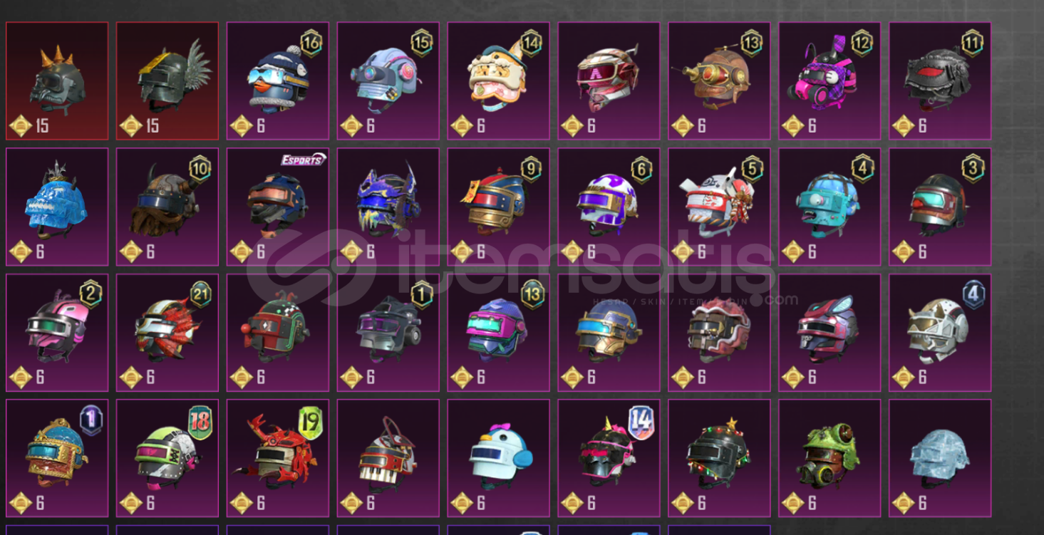This screenshot has width=1044, height=535.
Task: Select the Christmas lights helmet with star
Action: click(719, 458)
